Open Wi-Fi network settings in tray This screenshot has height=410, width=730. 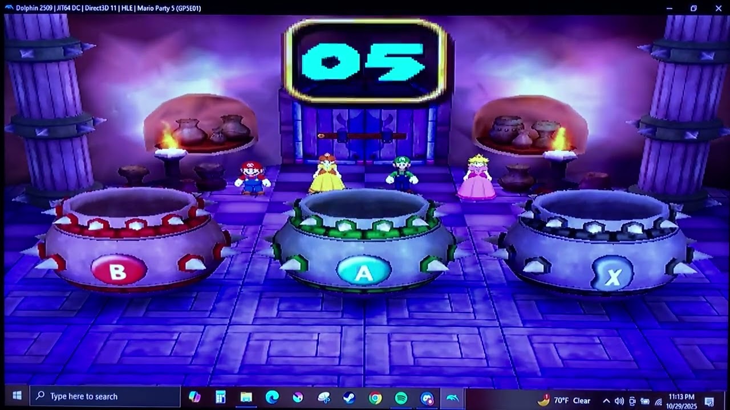pyautogui.click(x=658, y=401)
